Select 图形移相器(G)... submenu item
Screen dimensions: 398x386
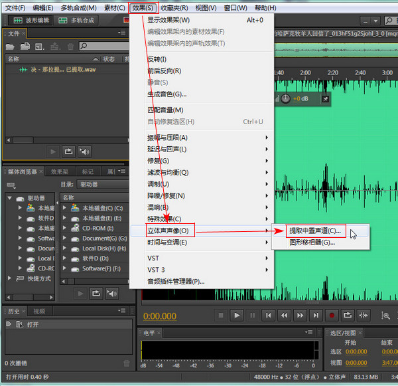pos(320,242)
